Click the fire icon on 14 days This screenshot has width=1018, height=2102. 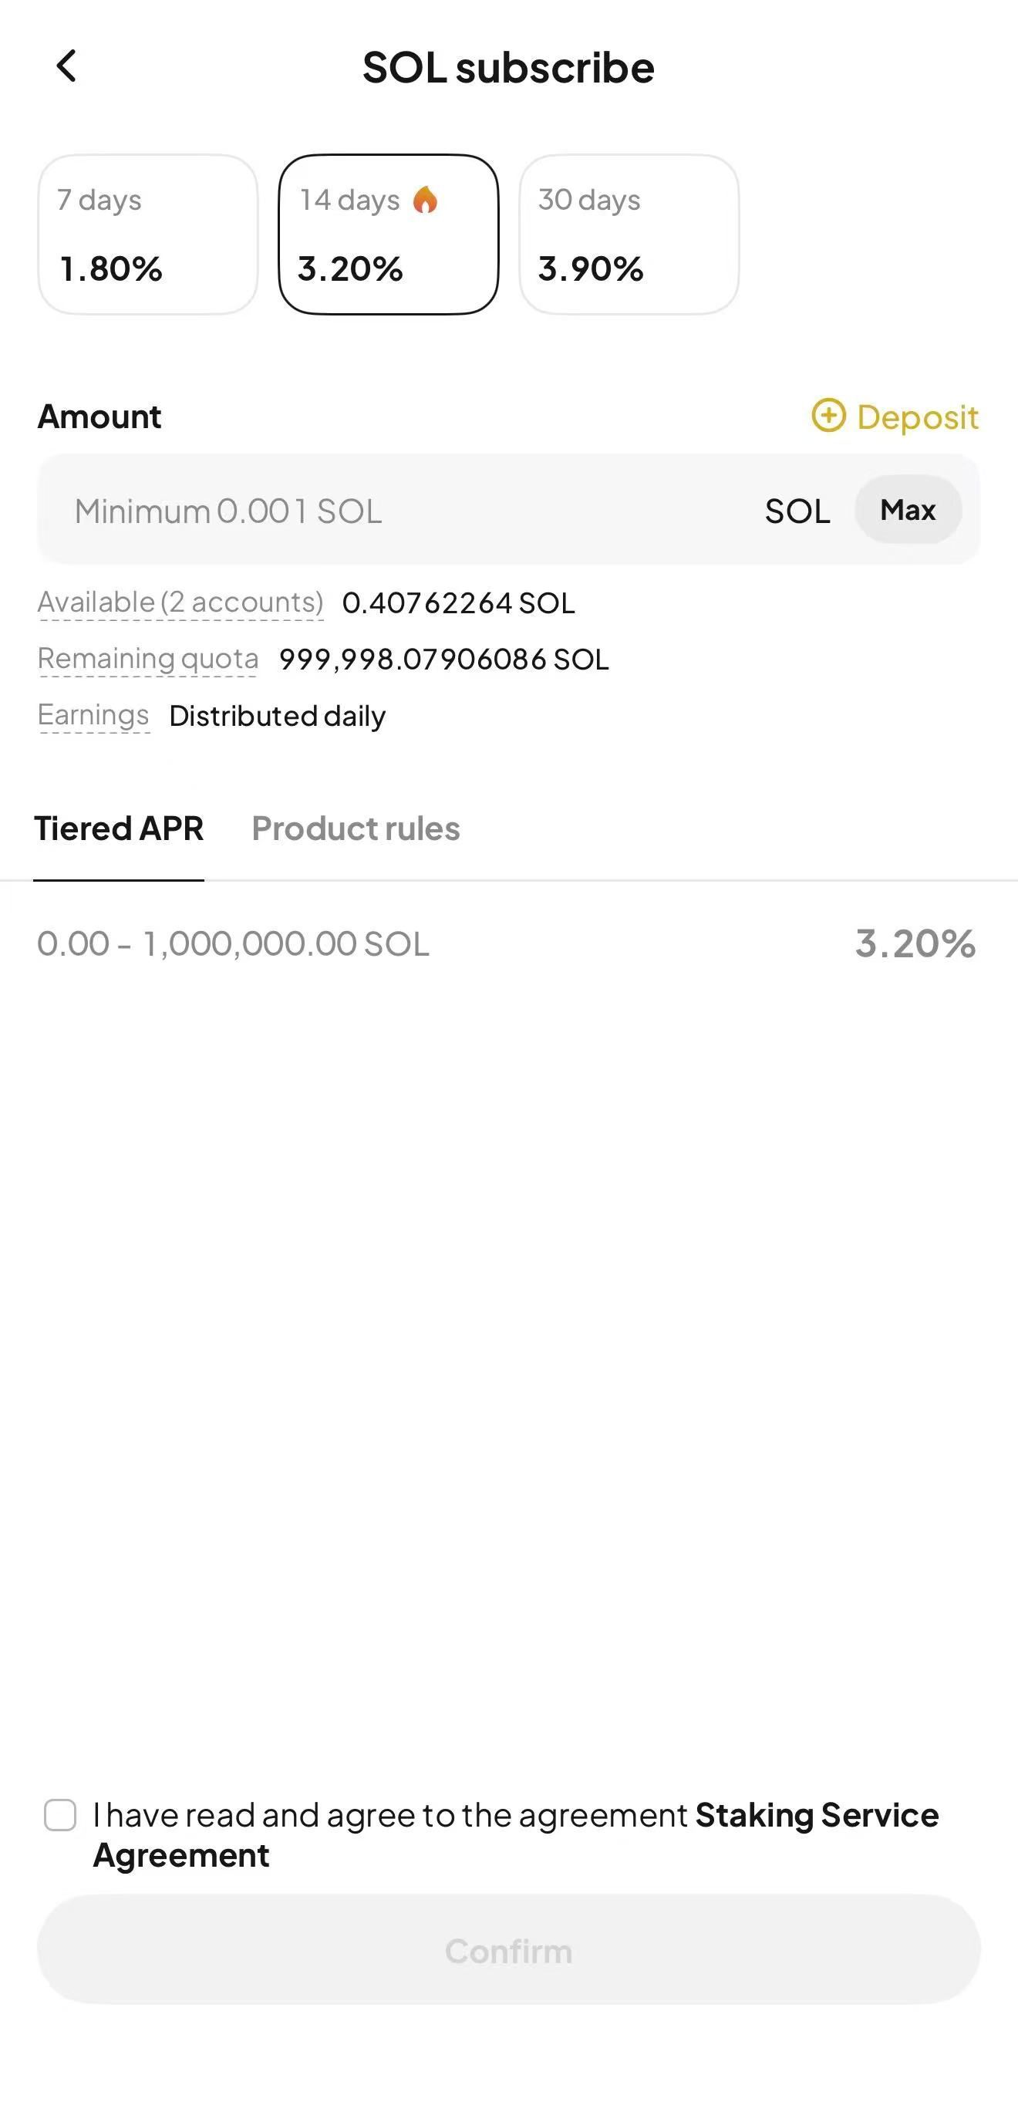(425, 200)
